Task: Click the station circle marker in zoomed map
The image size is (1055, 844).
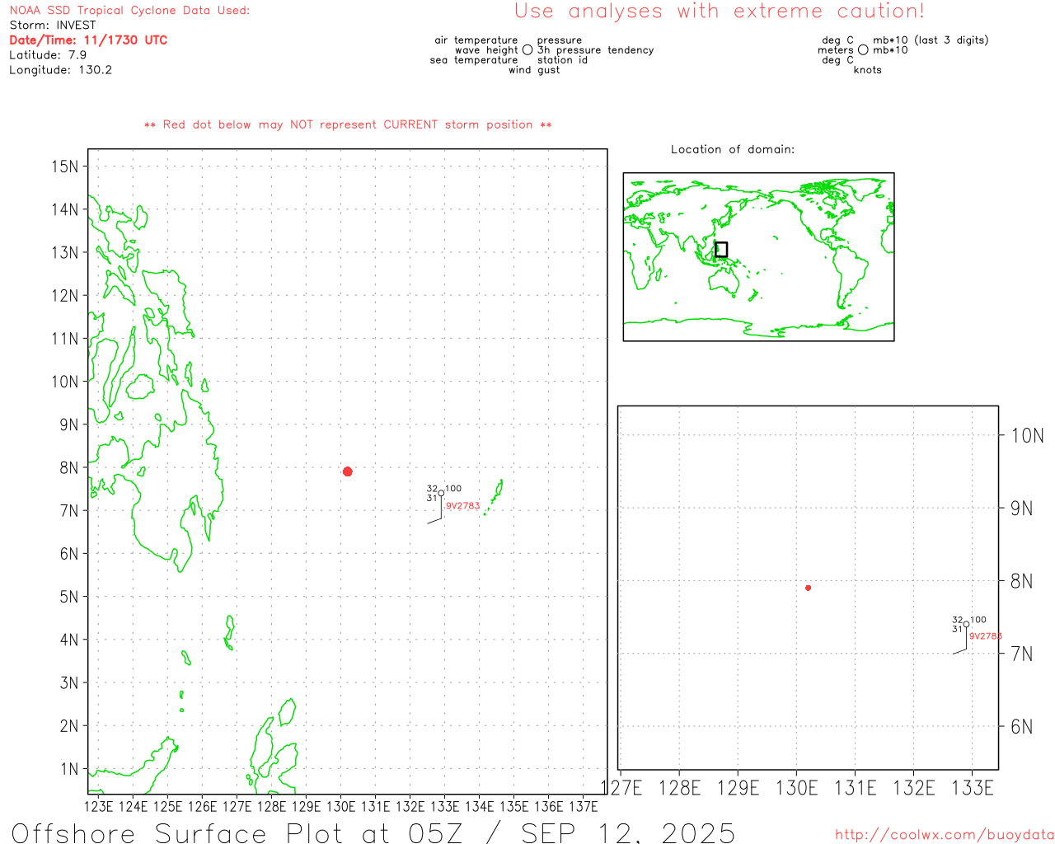Action: [x=967, y=625]
